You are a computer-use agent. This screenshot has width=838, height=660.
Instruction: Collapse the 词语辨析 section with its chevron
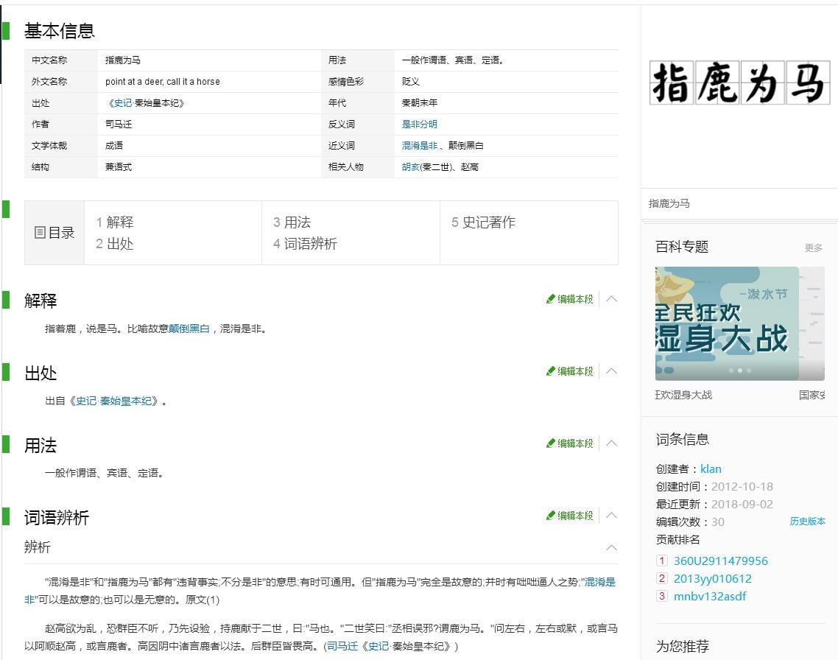[x=612, y=515]
